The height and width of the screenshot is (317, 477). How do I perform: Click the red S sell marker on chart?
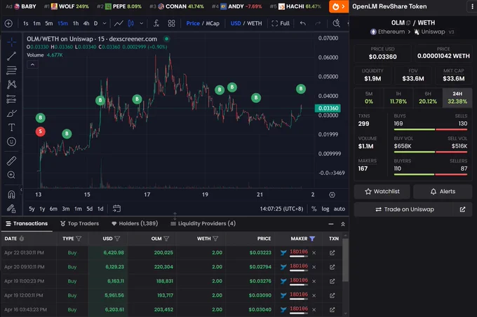click(x=41, y=132)
